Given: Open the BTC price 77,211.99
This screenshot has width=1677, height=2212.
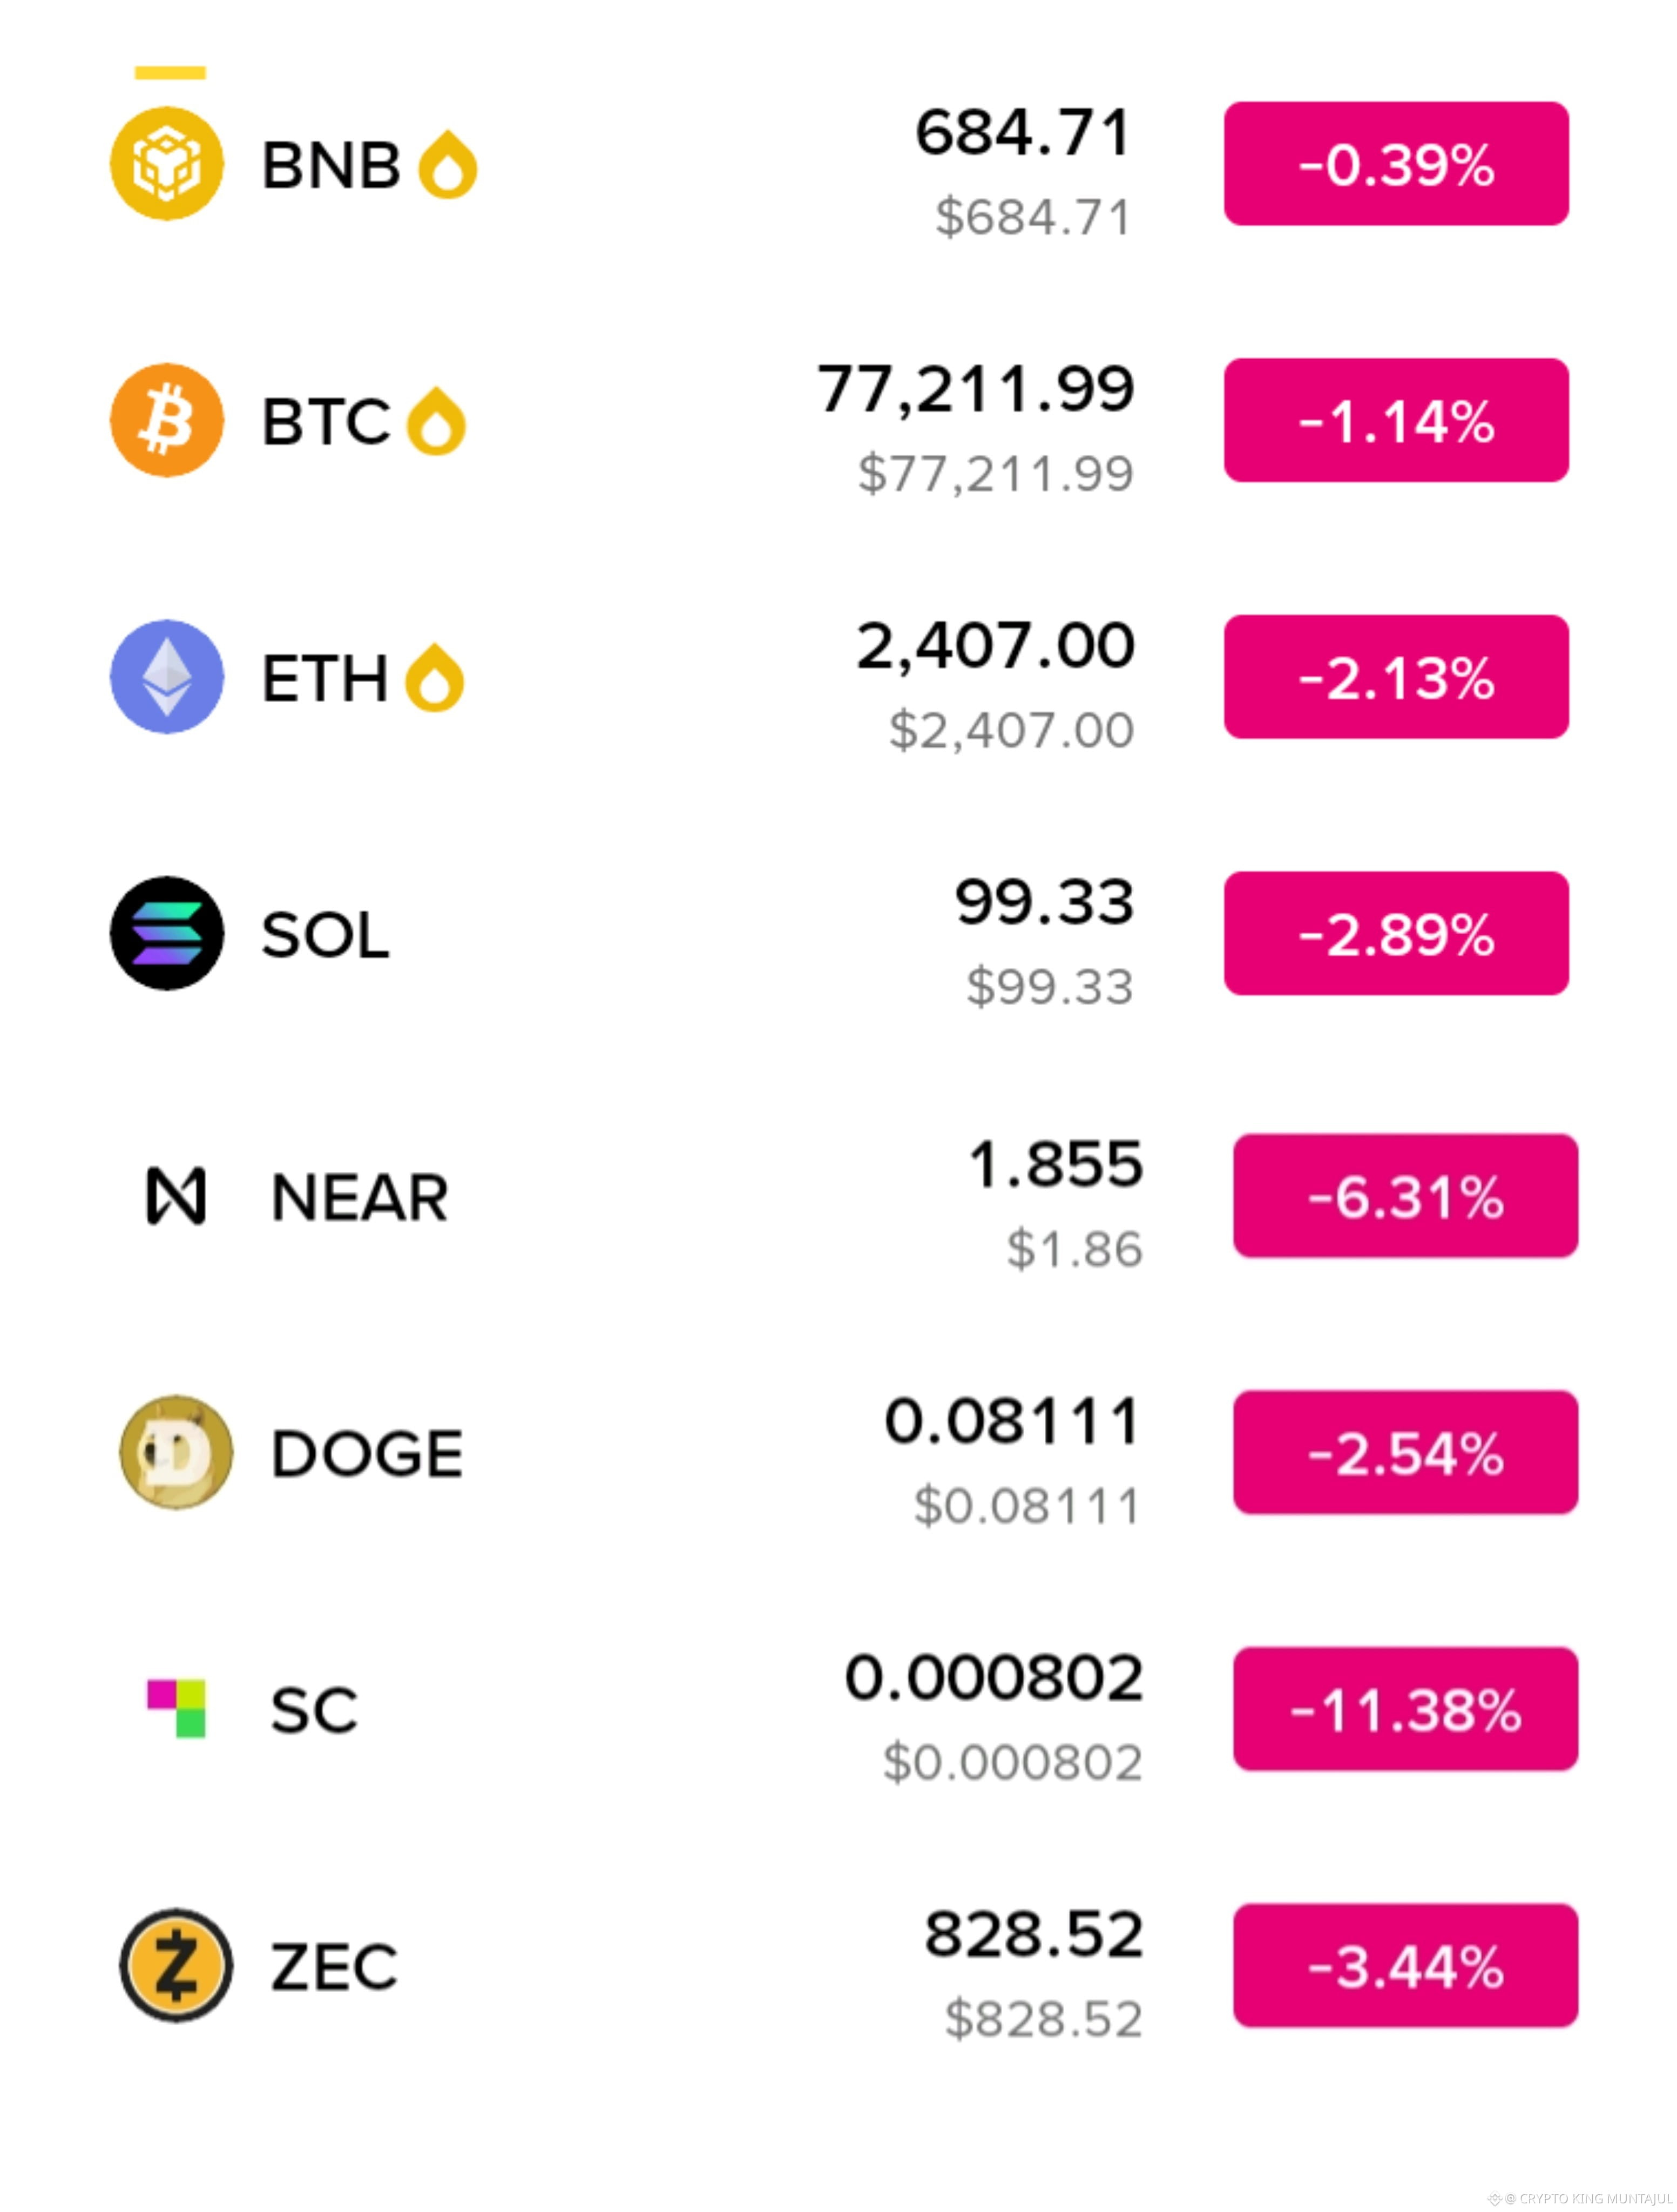Looking at the screenshot, I should (976, 389).
